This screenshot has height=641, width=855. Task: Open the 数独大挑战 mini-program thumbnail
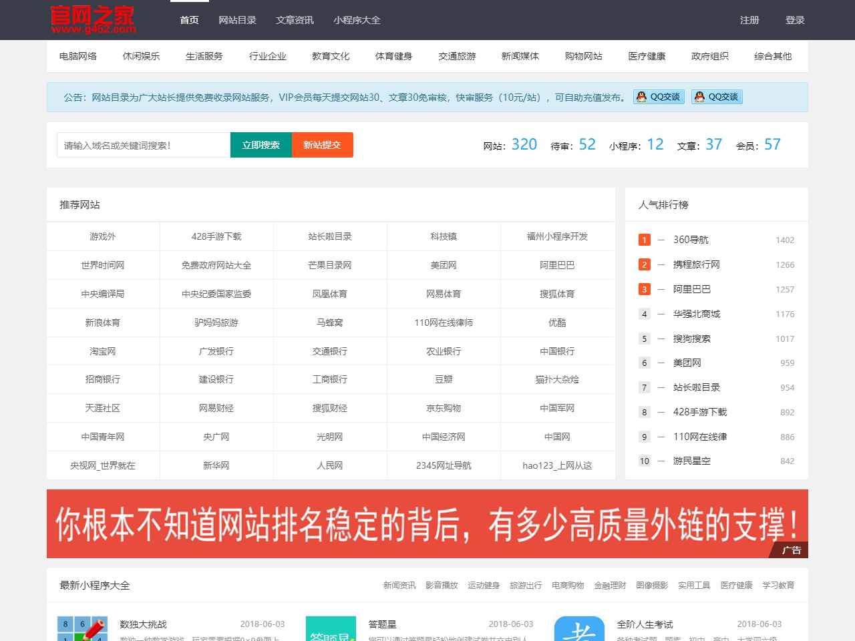click(82, 628)
